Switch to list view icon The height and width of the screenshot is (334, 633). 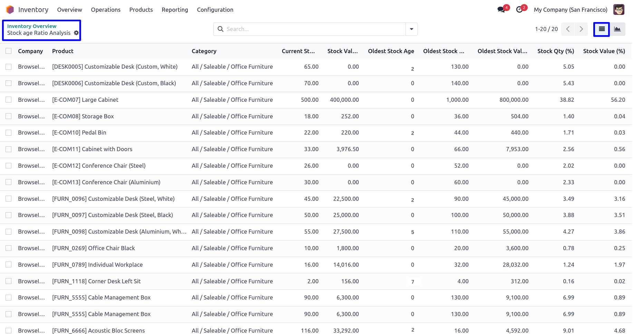pyautogui.click(x=602, y=29)
